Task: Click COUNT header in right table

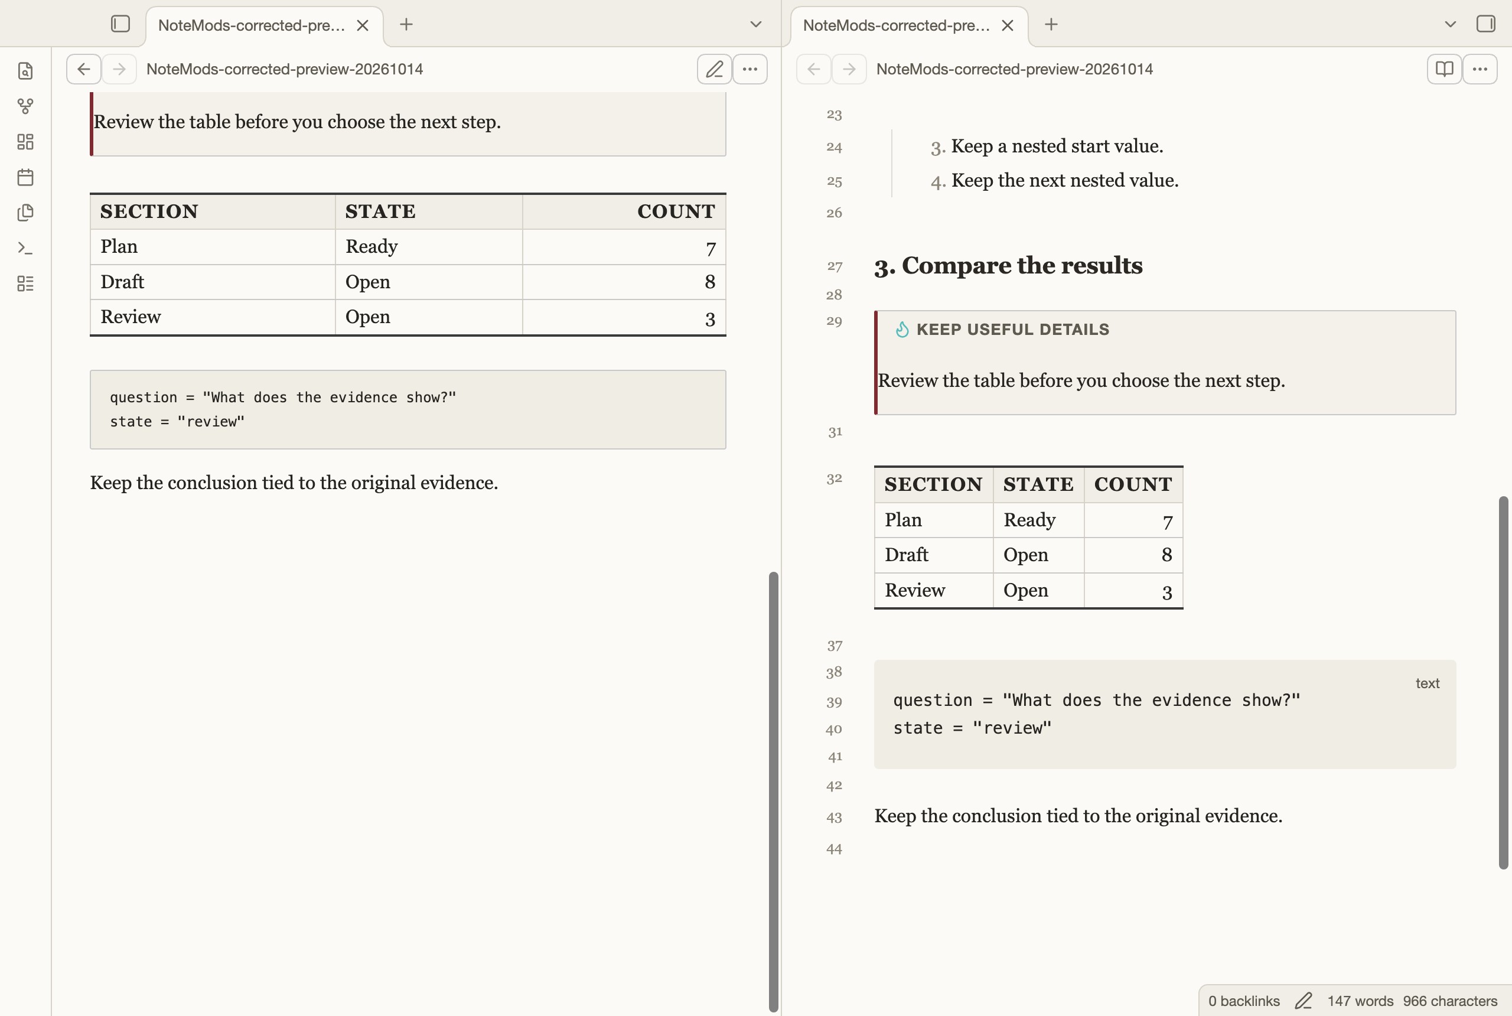Action: pos(1133,484)
